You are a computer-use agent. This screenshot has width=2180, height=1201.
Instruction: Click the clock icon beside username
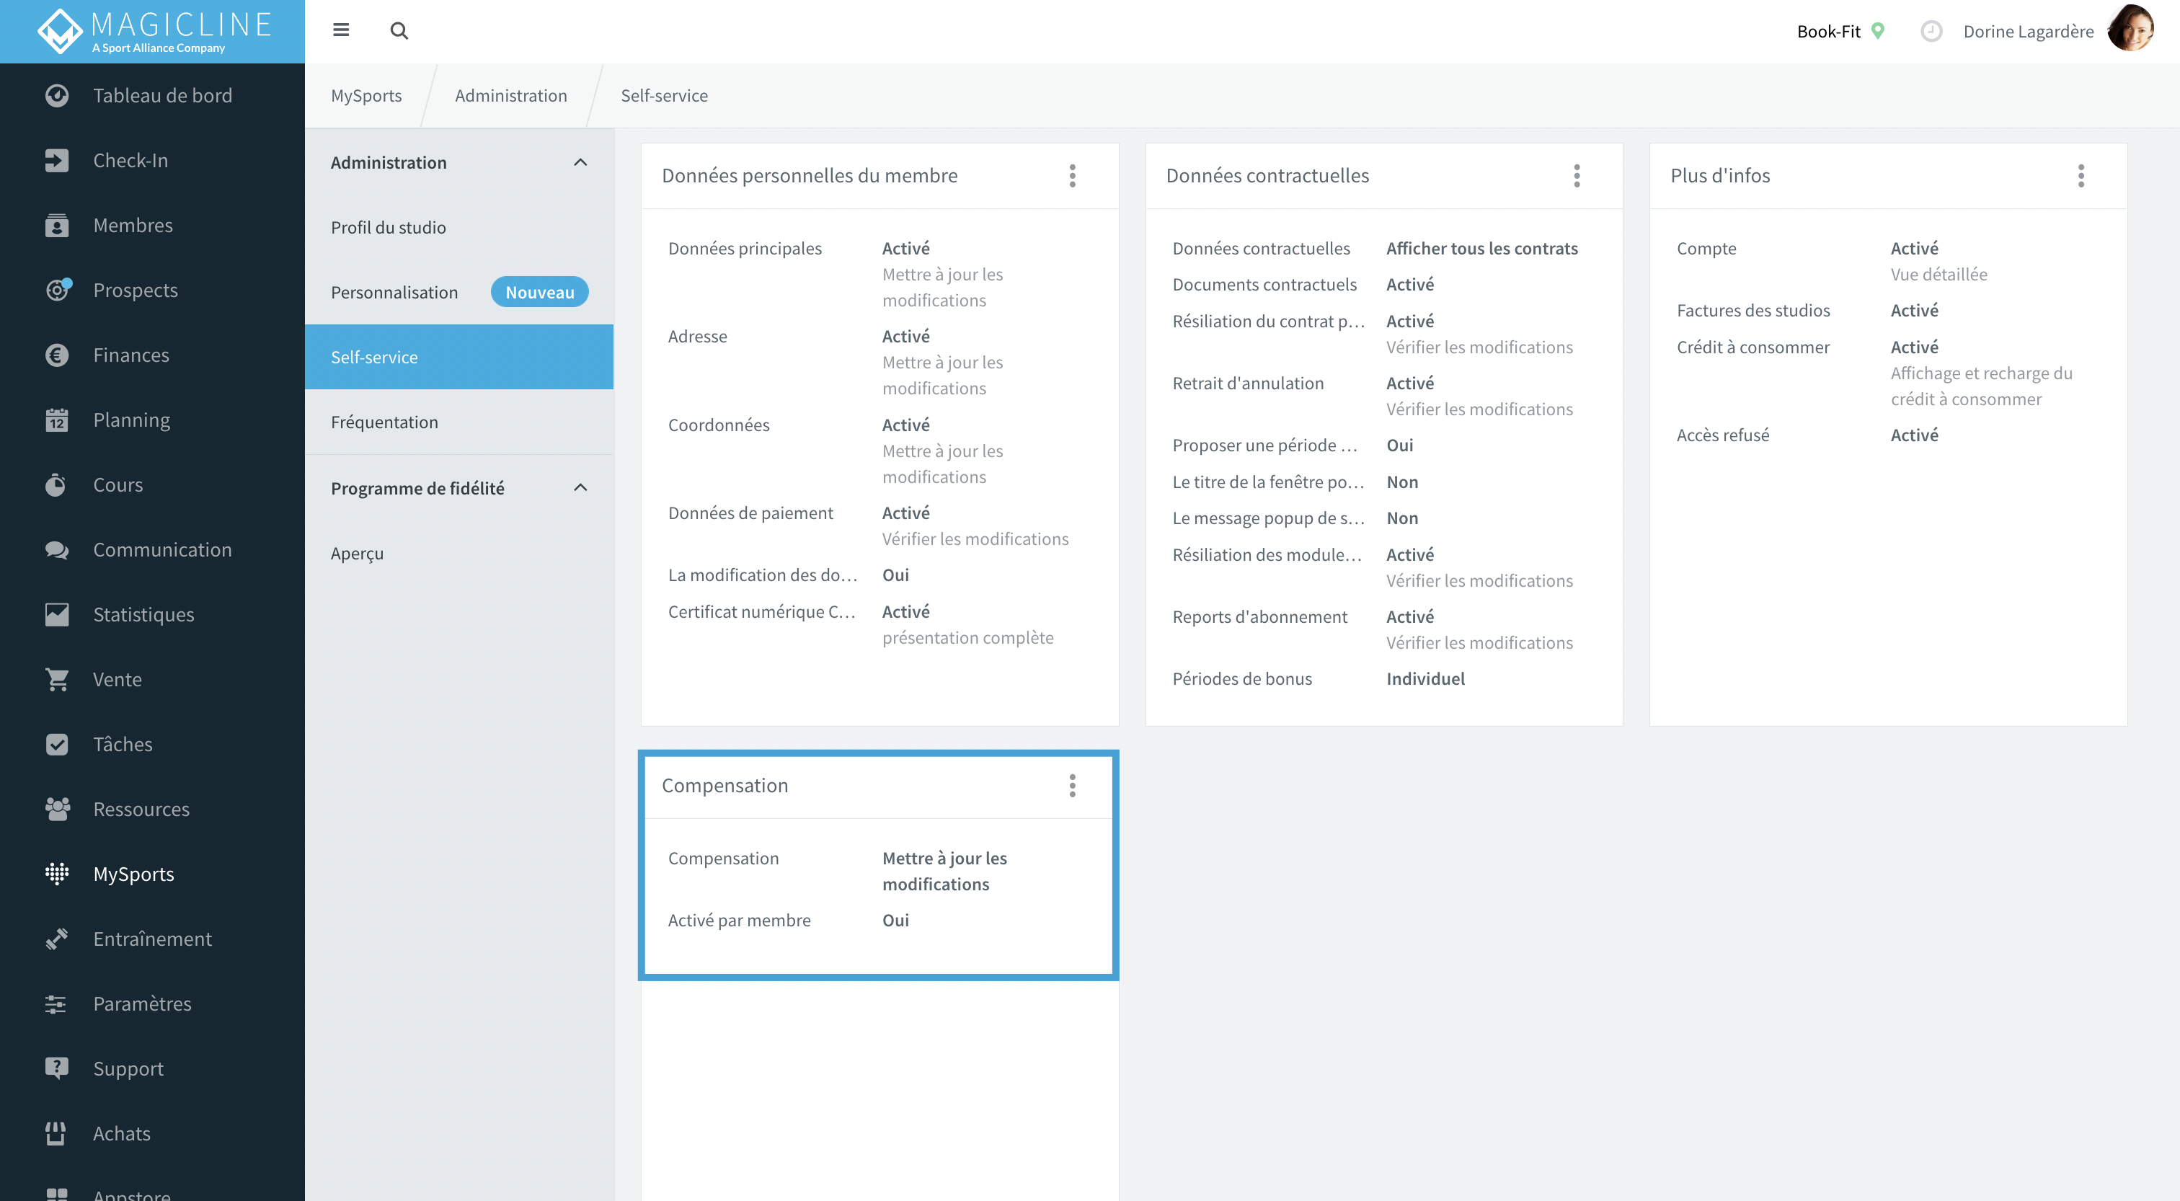[1931, 31]
